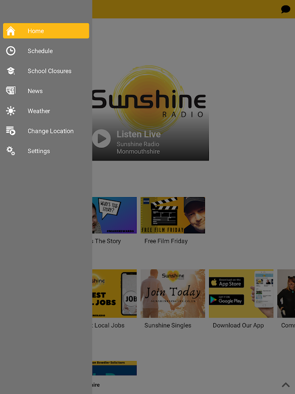Choose Change Location menu entry
The width and height of the screenshot is (295, 394).
click(x=46, y=131)
